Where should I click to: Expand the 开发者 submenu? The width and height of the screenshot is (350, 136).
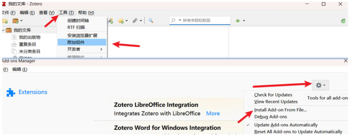coord(82,49)
